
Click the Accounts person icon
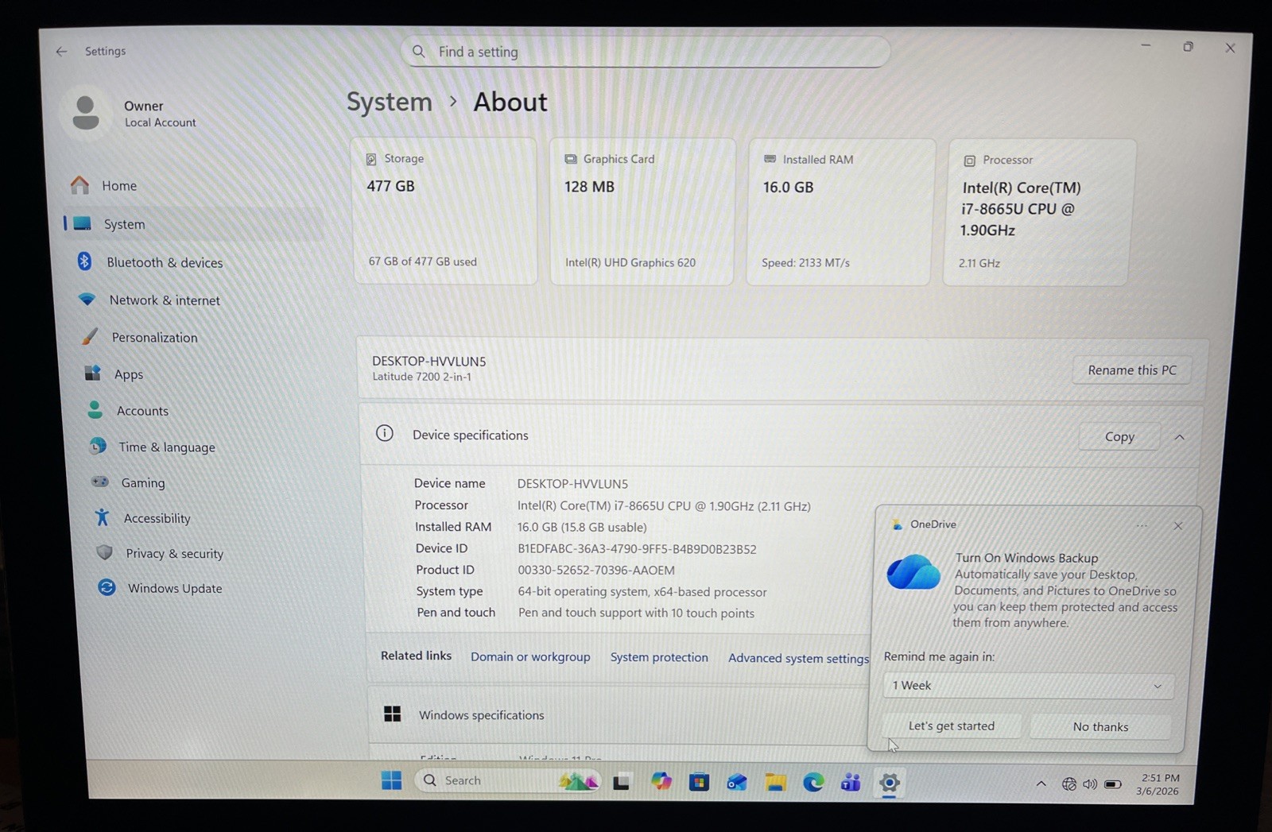click(95, 410)
